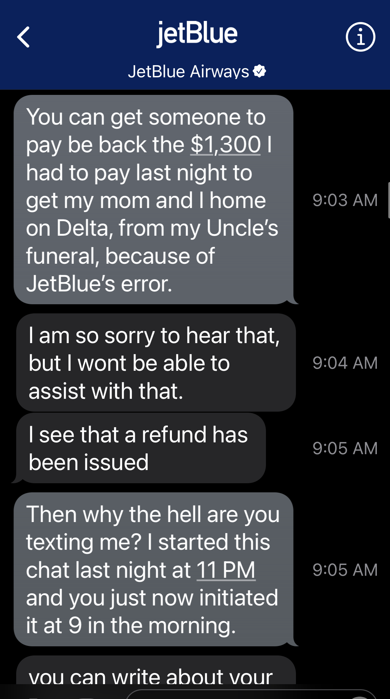Screen dimensions: 390x699
Task: Tap the 9:04 AM timestamp
Action: tap(345, 363)
